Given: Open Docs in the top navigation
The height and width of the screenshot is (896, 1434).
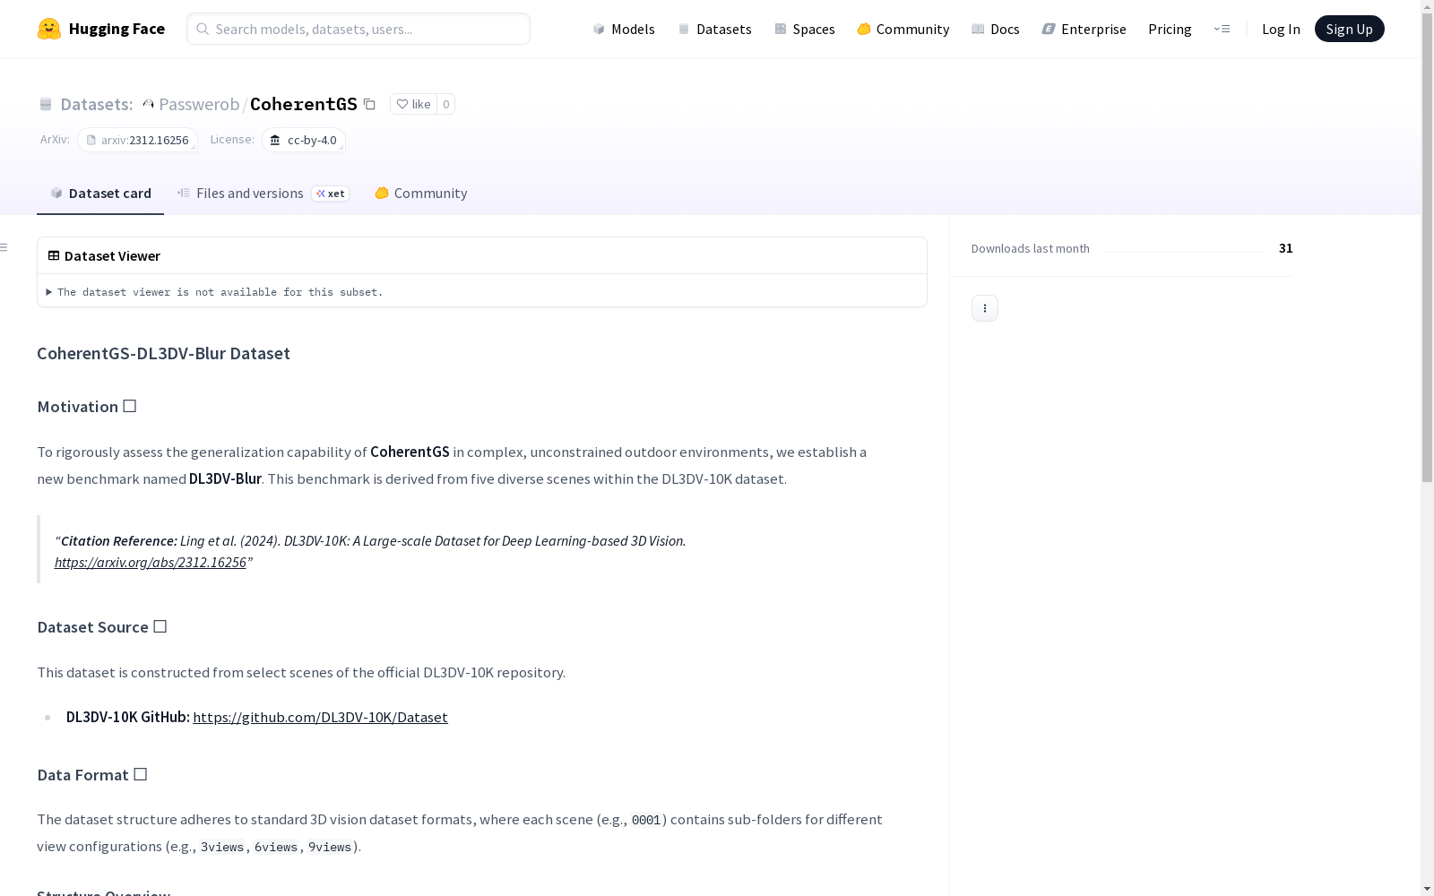Looking at the screenshot, I should click(x=996, y=29).
